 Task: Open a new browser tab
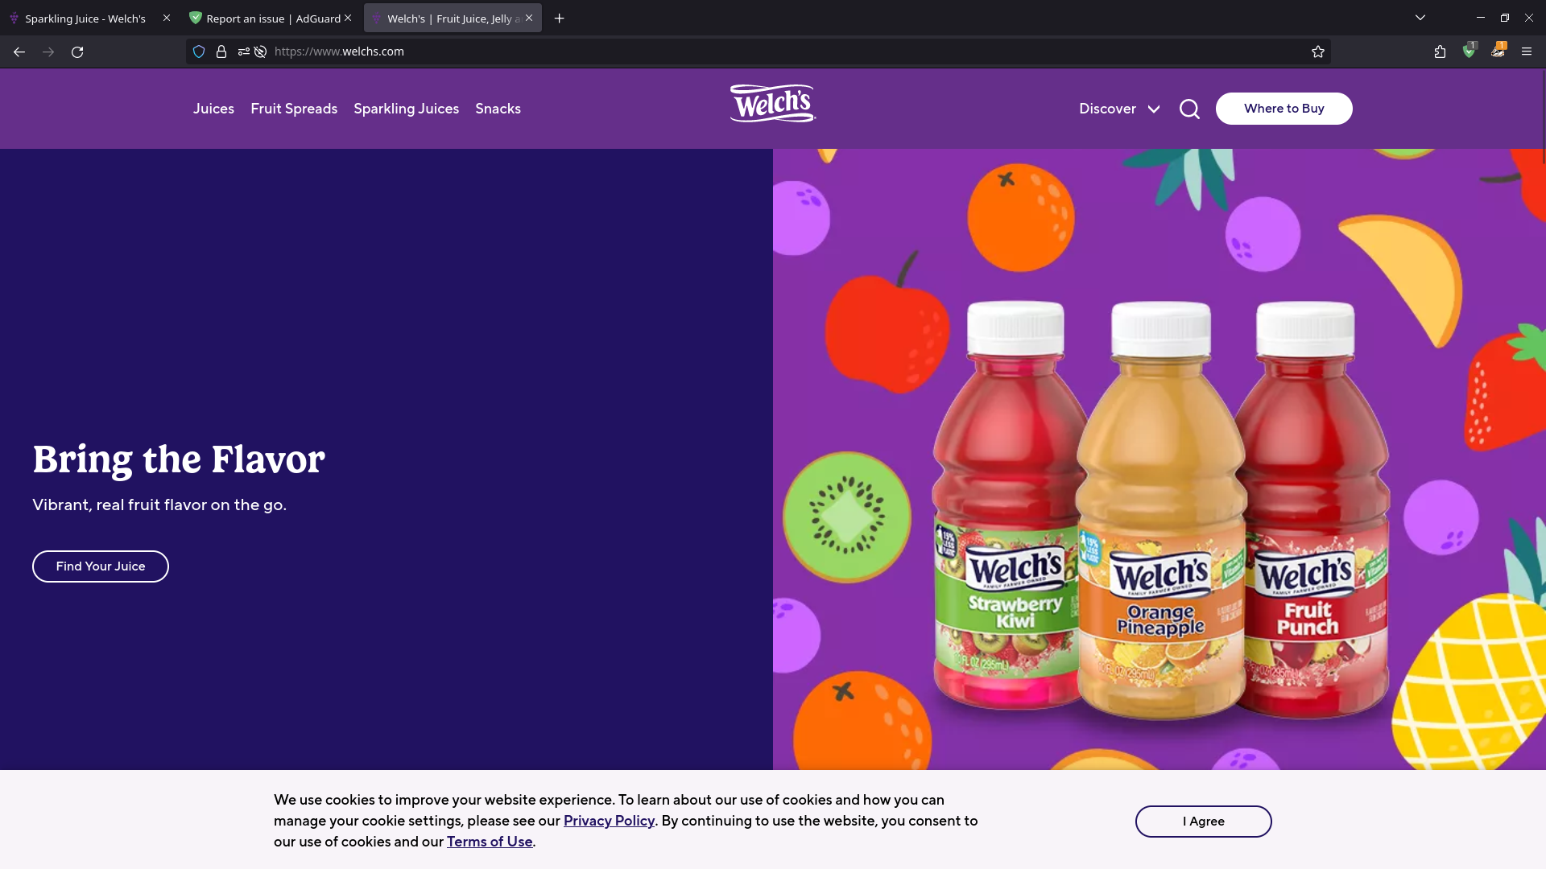(560, 18)
